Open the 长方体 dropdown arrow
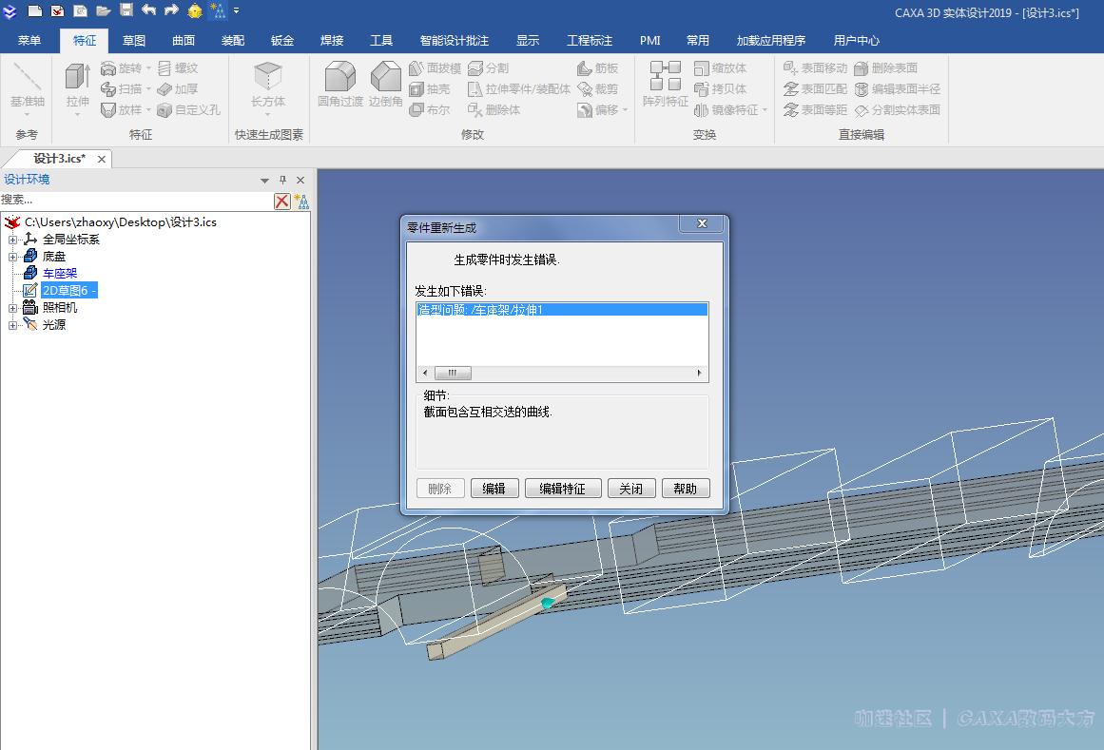 tap(268, 114)
